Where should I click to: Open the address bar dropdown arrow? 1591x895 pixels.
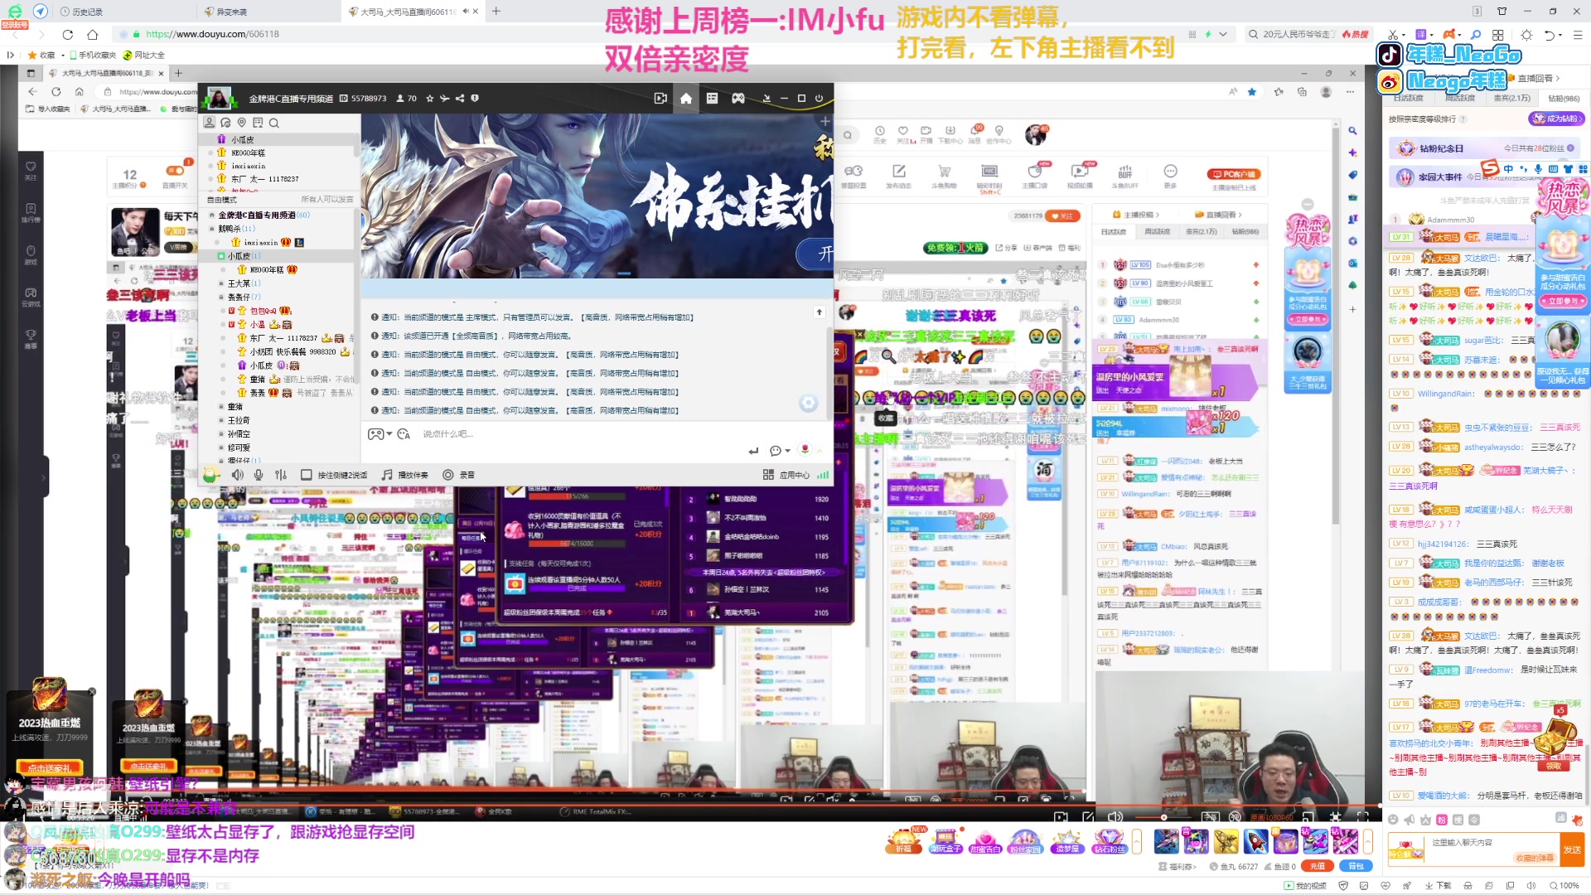pyautogui.click(x=1223, y=35)
